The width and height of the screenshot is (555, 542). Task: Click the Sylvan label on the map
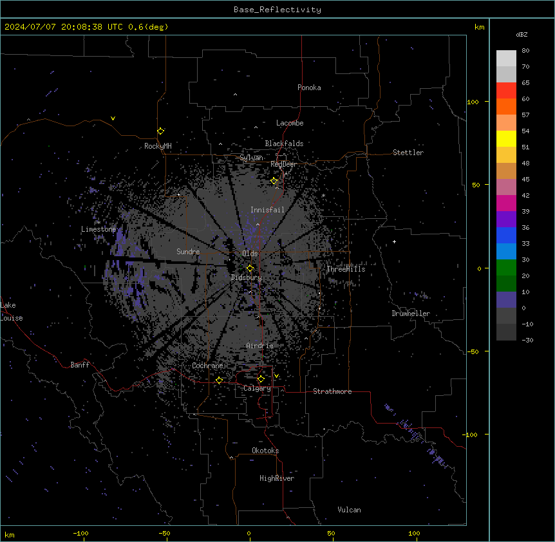click(251, 158)
